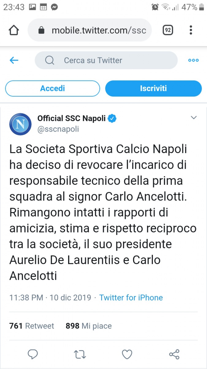
Task: Open the browser three-dot overflow menu
Action: point(191,30)
